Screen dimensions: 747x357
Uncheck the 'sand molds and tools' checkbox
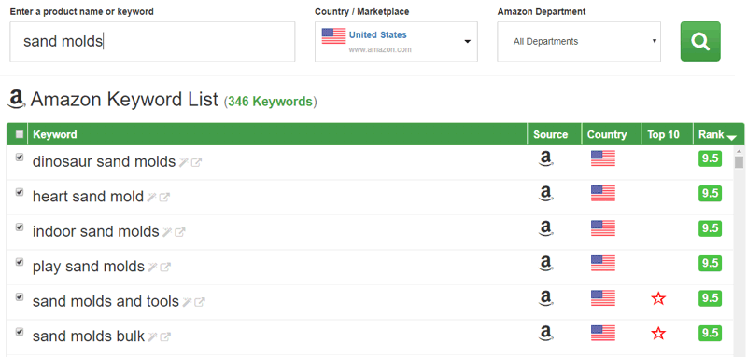point(20,297)
